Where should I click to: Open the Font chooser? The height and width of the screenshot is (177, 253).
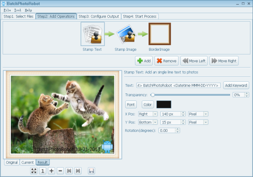coord(131,105)
